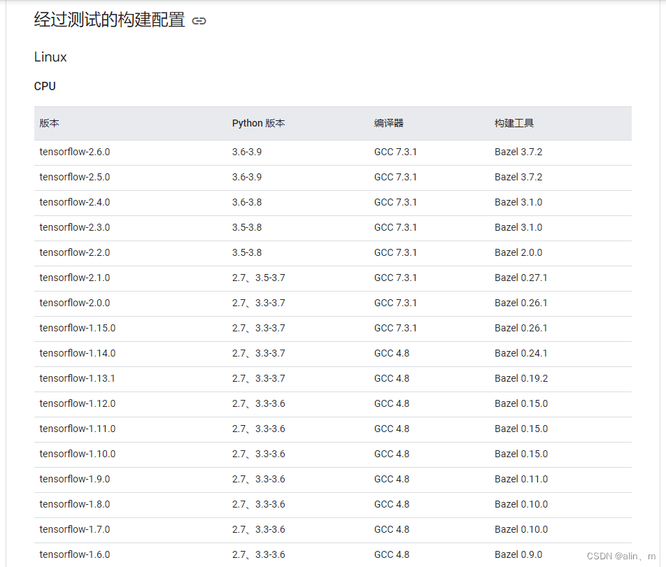The width and height of the screenshot is (666, 567).
Task: Click Python version 3.6-3.8 for tensorflow-2.4.0
Action: (x=247, y=202)
